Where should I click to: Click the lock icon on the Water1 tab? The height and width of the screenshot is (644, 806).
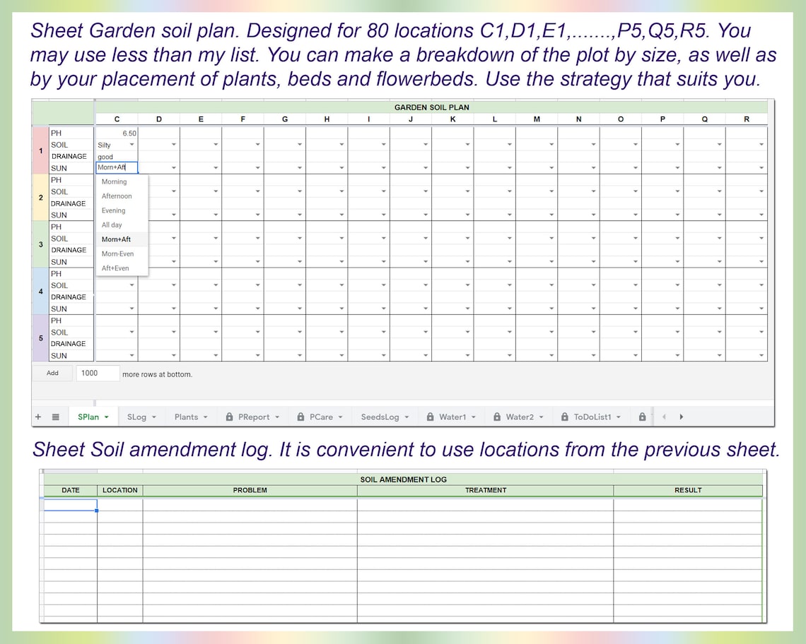click(430, 417)
